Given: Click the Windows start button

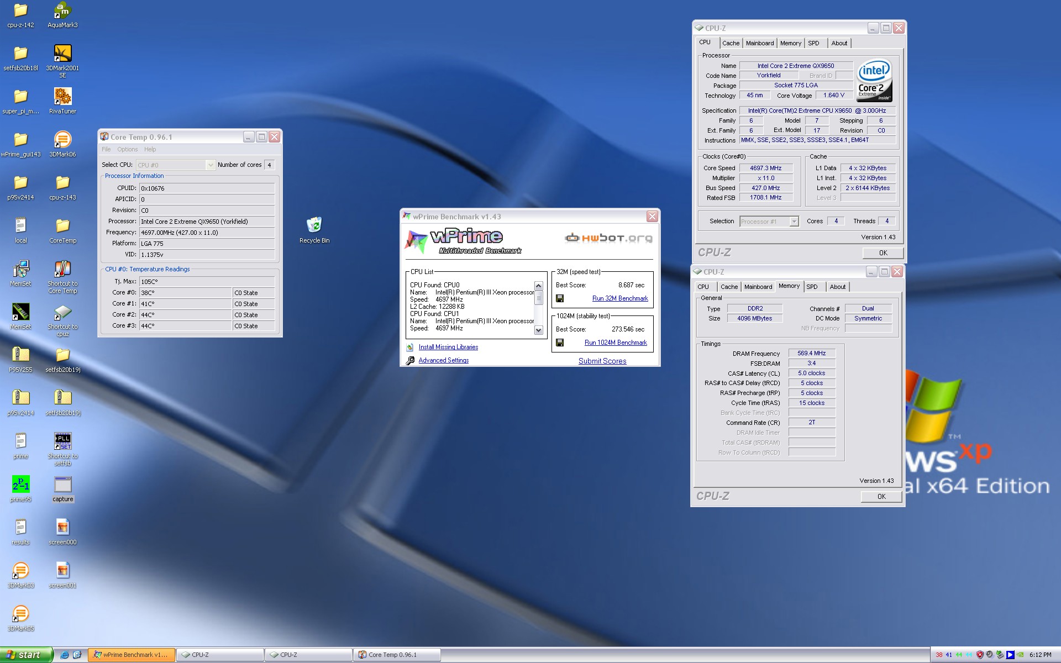Looking at the screenshot, I should tap(26, 655).
